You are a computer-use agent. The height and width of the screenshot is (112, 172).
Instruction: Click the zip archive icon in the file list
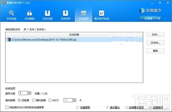pos(9,40)
